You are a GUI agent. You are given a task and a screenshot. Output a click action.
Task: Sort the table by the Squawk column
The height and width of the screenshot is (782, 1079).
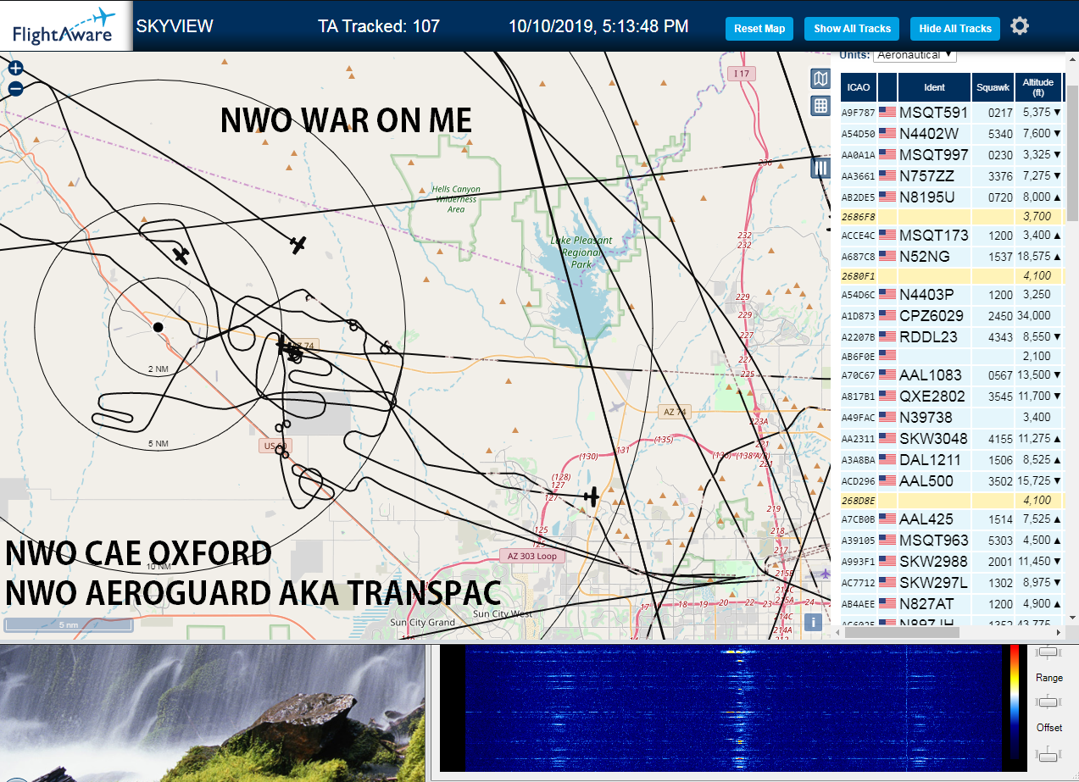pos(993,87)
